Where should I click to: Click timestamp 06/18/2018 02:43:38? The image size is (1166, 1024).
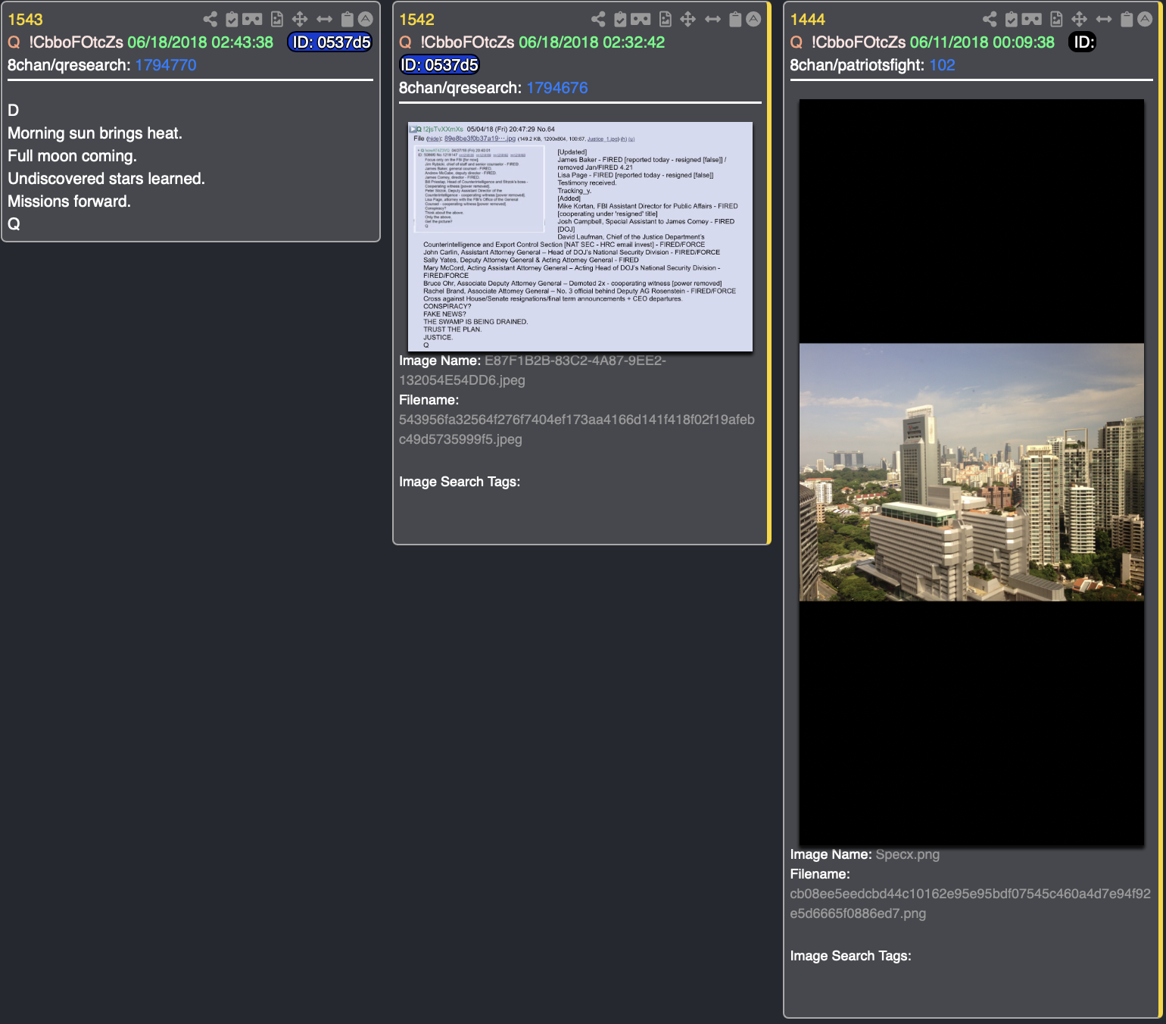pyautogui.click(x=201, y=42)
